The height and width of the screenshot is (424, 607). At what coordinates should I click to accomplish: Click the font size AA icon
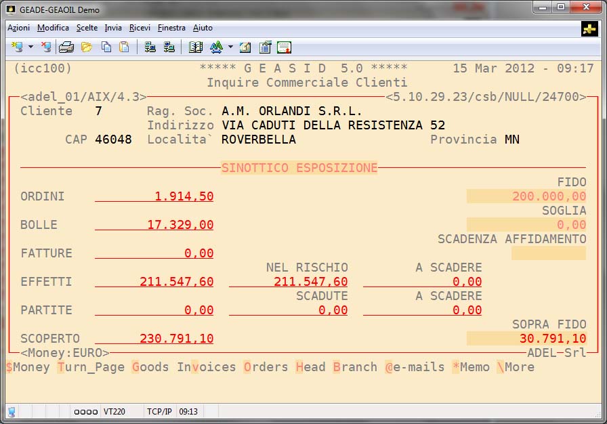pos(216,47)
